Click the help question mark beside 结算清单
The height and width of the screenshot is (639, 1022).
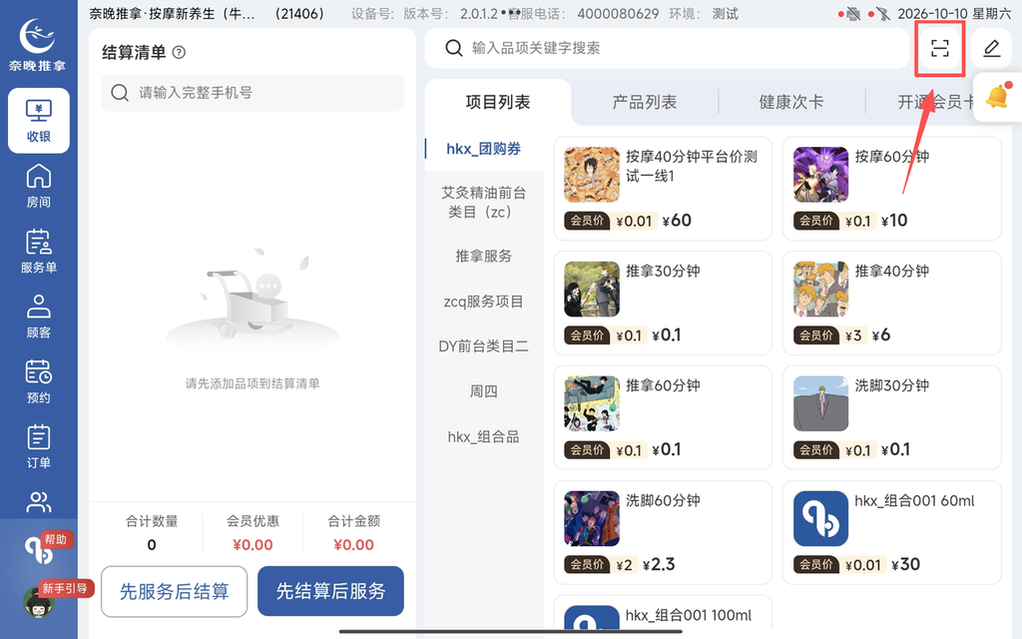(x=179, y=53)
